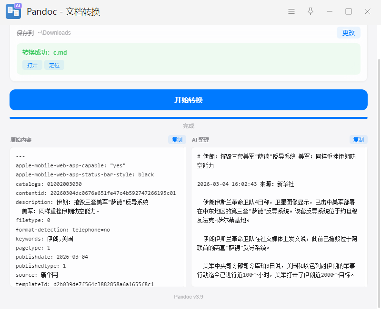Maximize the Pandoc window
The image size is (381, 309).
[349, 11]
